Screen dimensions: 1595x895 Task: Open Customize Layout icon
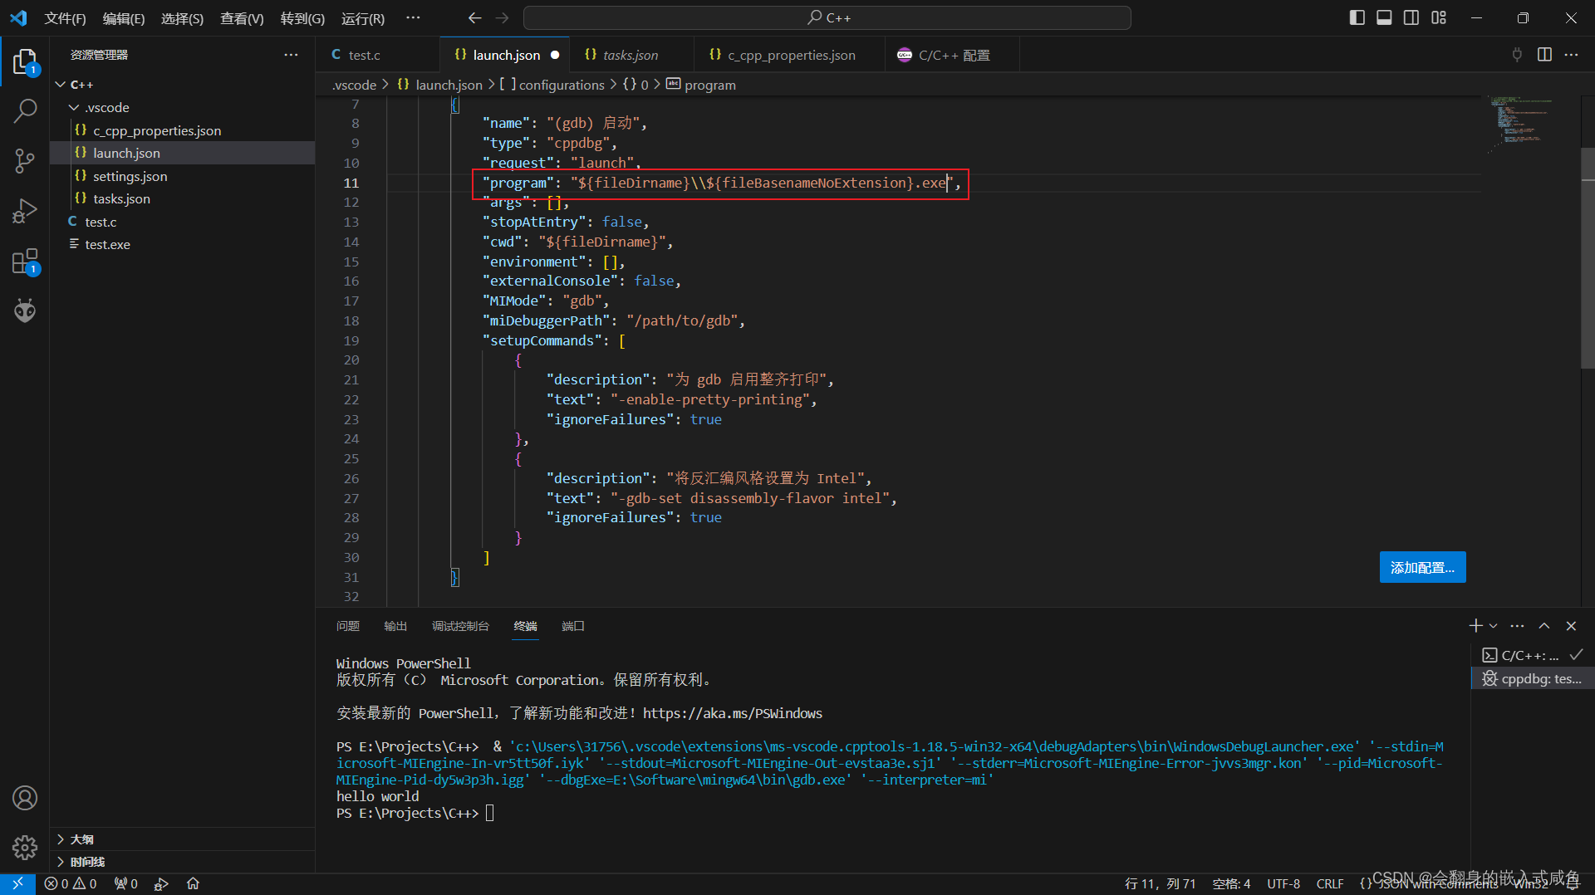(x=1439, y=17)
